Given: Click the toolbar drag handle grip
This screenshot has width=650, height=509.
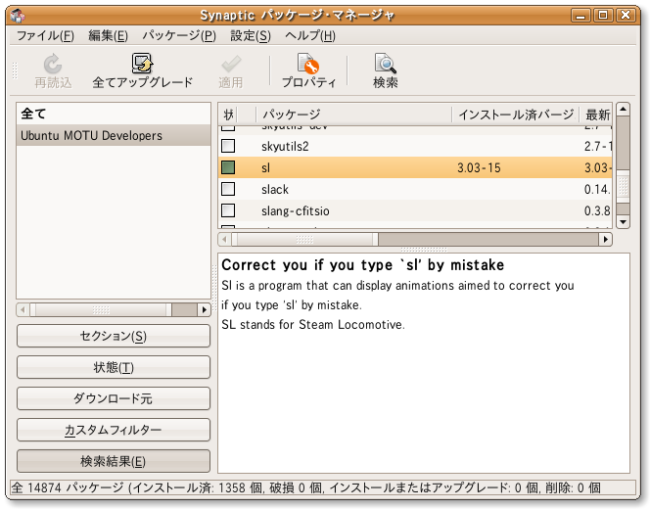Looking at the screenshot, I should coord(15,70).
